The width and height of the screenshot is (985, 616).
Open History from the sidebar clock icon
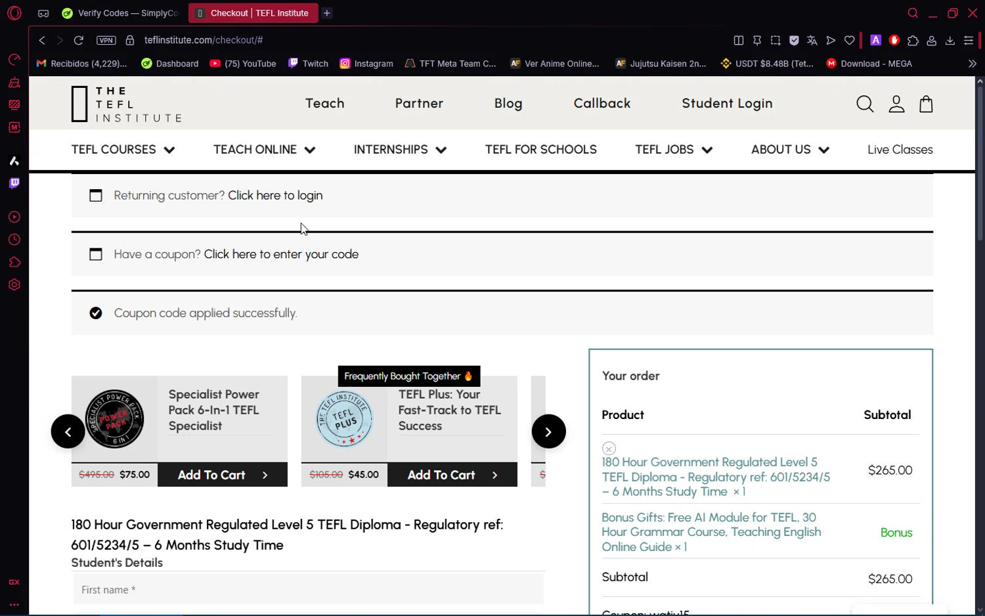pos(14,240)
